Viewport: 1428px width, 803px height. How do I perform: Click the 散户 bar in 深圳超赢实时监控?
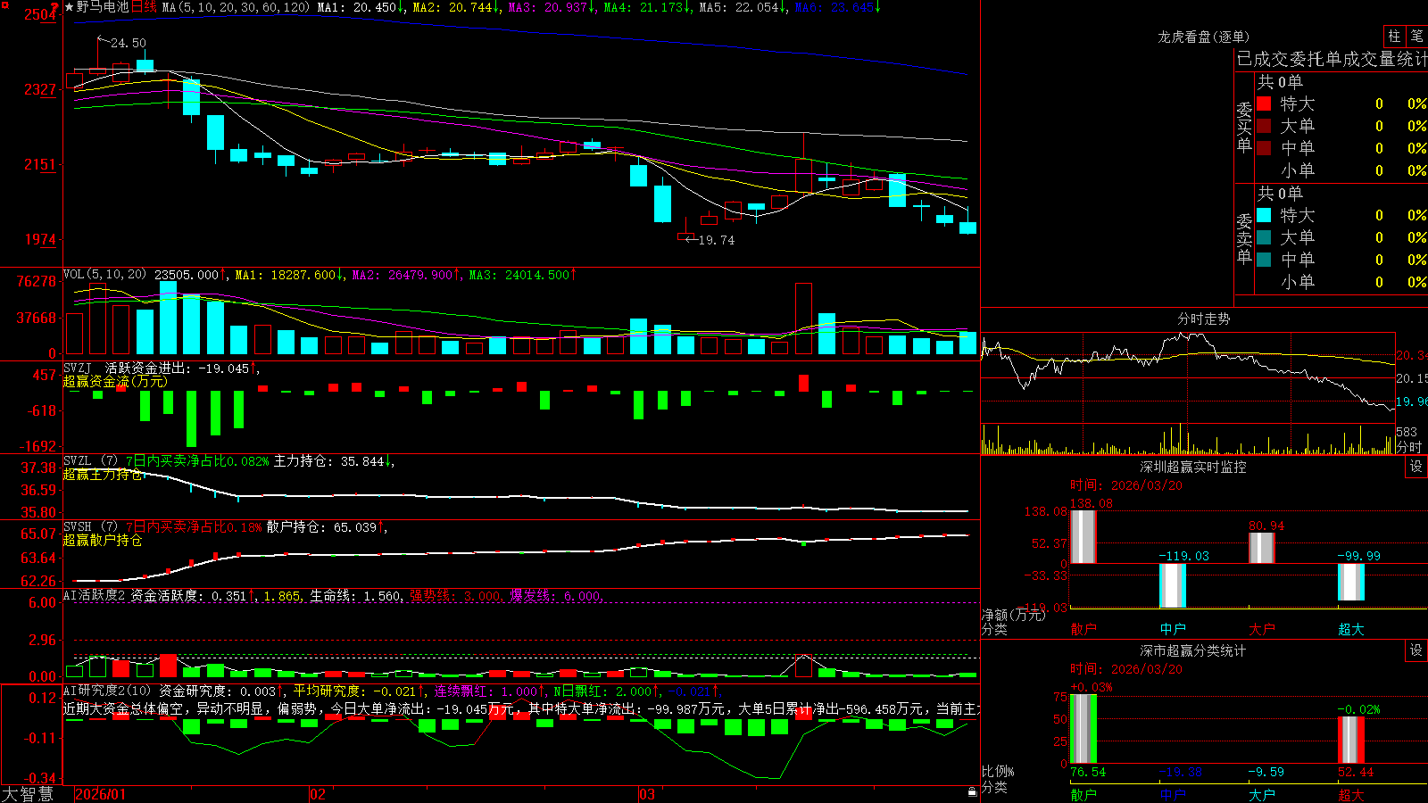click(x=1083, y=536)
